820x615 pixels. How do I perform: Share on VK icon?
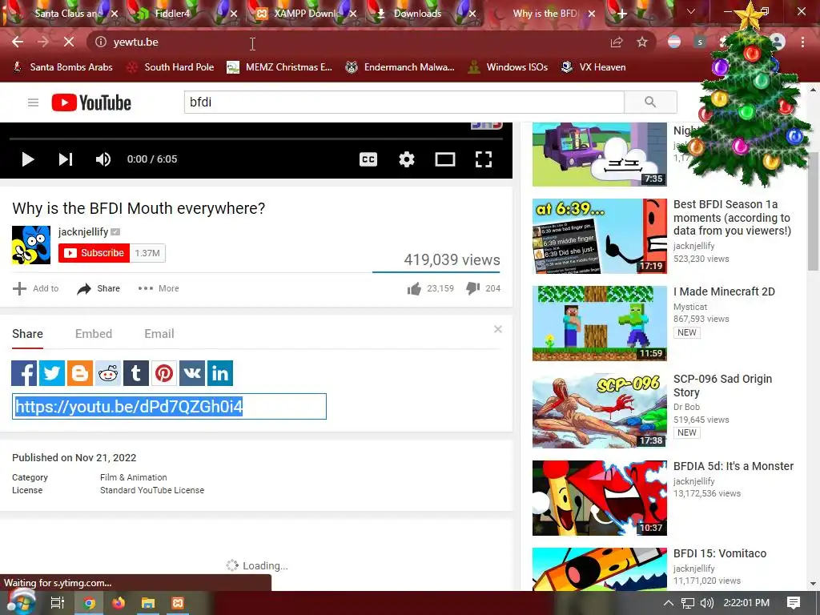192,373
